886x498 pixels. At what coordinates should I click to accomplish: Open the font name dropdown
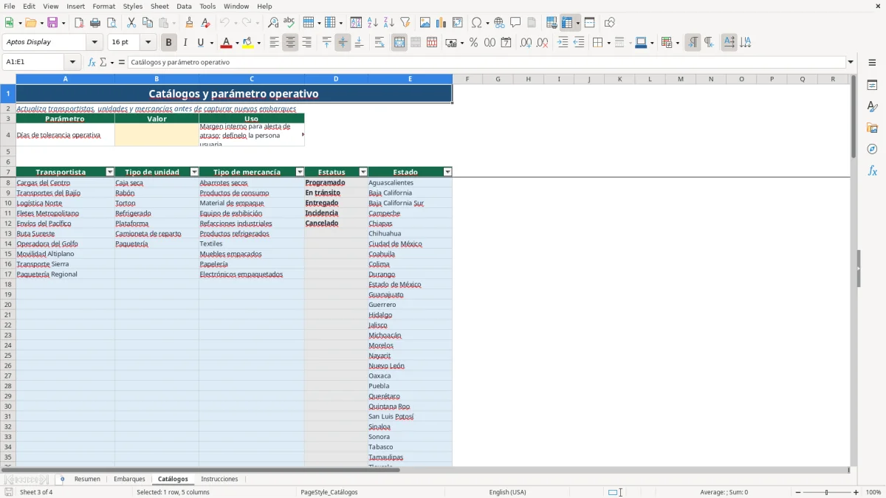pos(95,43)
